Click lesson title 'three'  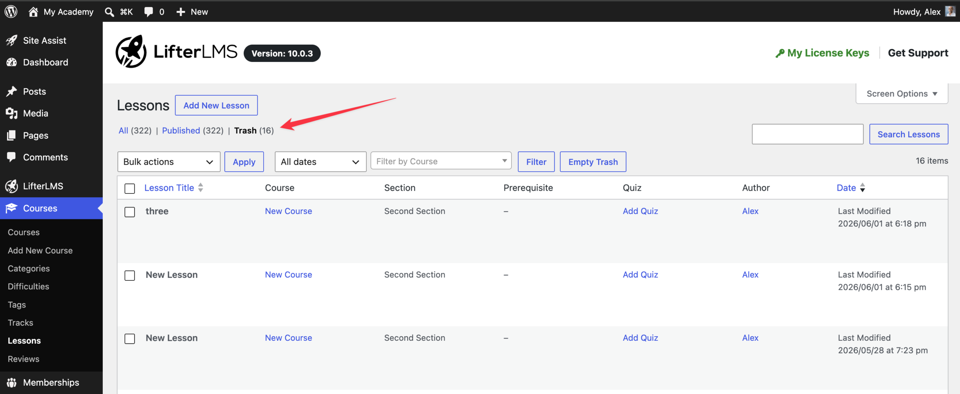point(157,211)
